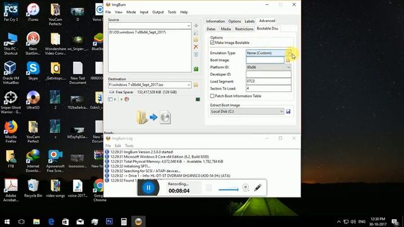Click Photoshop icon in the taskbar
404x227 pixels.
point(109,221)
